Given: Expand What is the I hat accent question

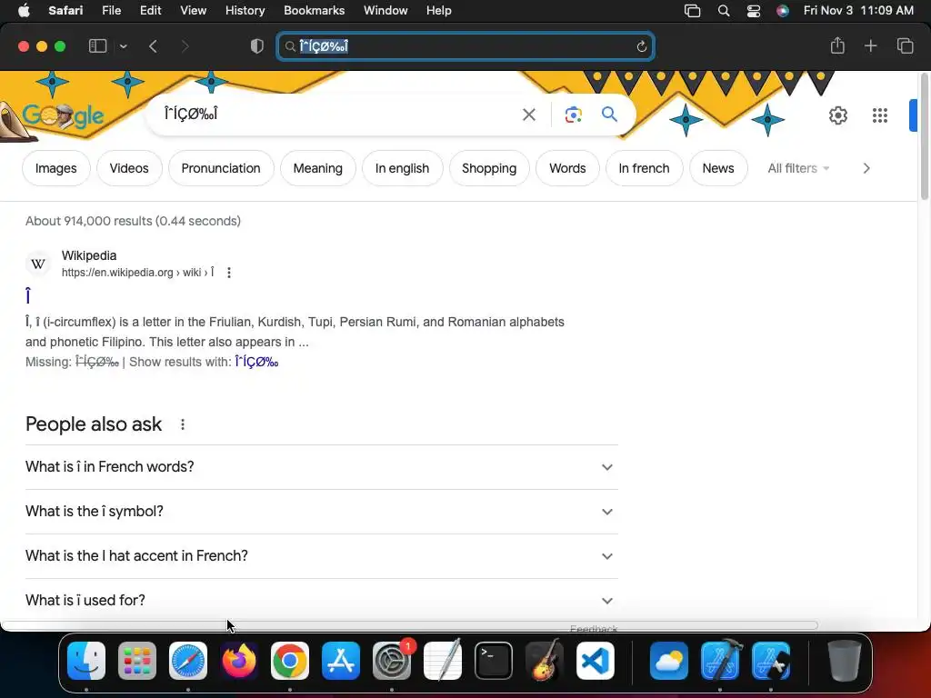Looking at the screenshot, I should click(x=321, y=556).
